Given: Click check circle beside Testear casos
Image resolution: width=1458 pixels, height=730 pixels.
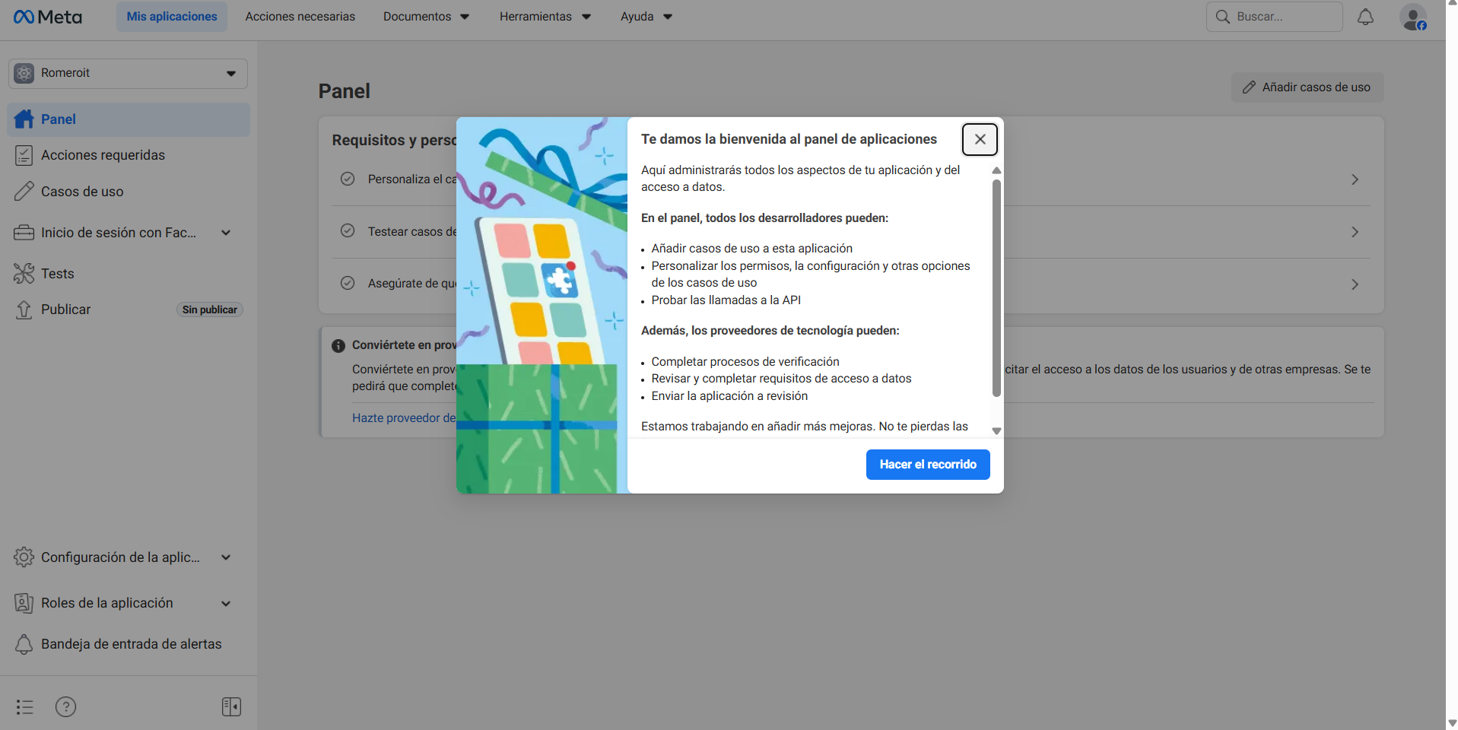Looking at the screenshot, I should (348, 230).
